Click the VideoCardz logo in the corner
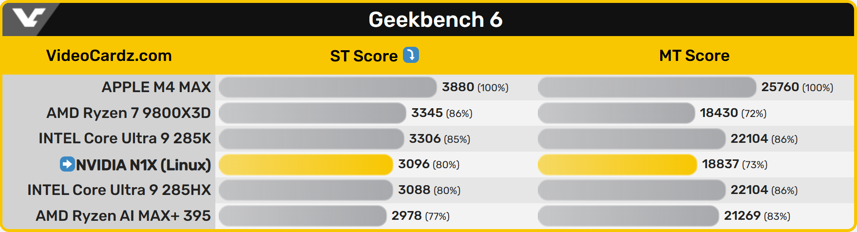This screenshot has width=857, height=232. coord(28,19)
